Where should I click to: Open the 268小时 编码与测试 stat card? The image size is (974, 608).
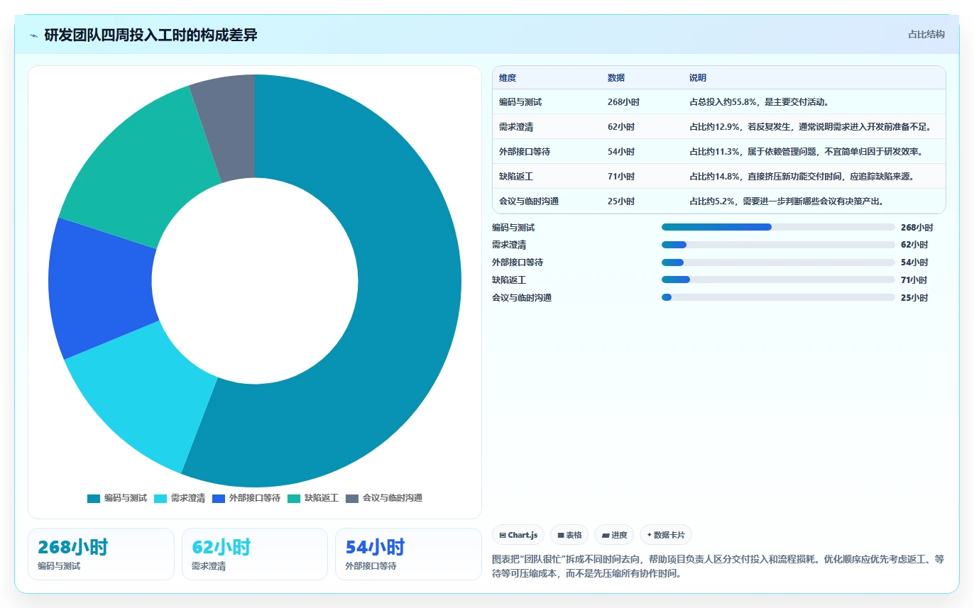pos(101,554)
